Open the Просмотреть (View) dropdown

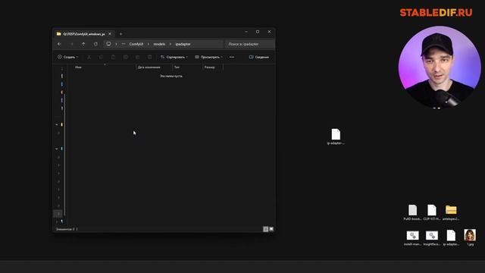(x=209, y=57)
